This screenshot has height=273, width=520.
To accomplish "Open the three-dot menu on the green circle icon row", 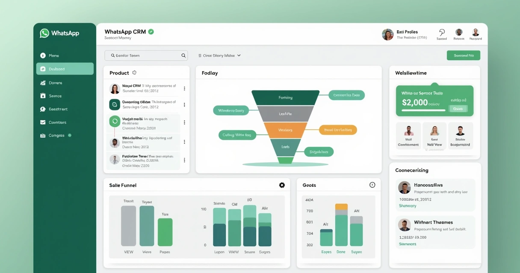I will (x=184, y=122).
